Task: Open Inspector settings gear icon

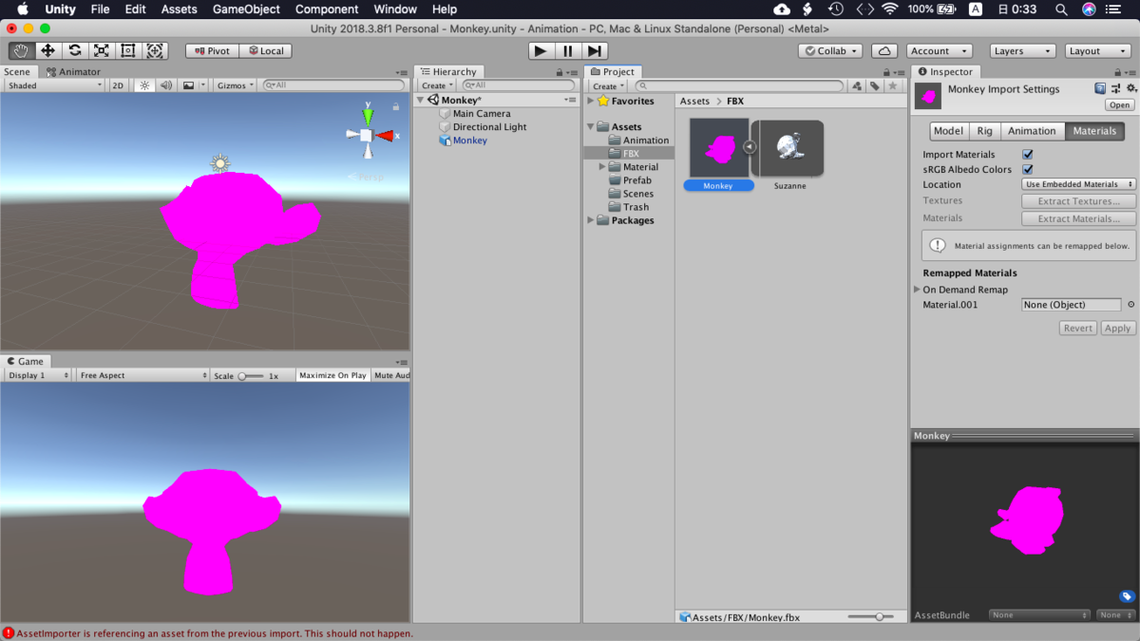Action: click(1130, 88)
